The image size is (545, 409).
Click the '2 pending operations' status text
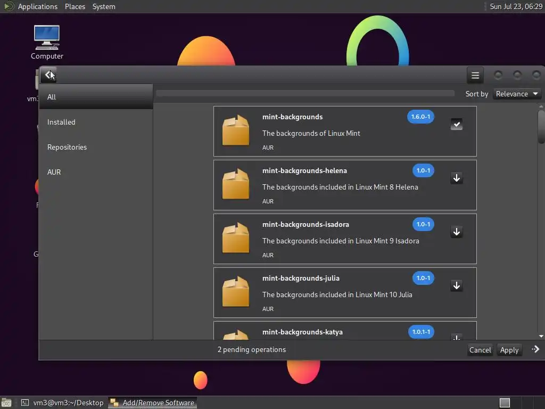tap(252, 349)
